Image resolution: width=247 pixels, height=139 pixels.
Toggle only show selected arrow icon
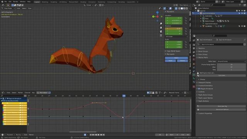148,93
